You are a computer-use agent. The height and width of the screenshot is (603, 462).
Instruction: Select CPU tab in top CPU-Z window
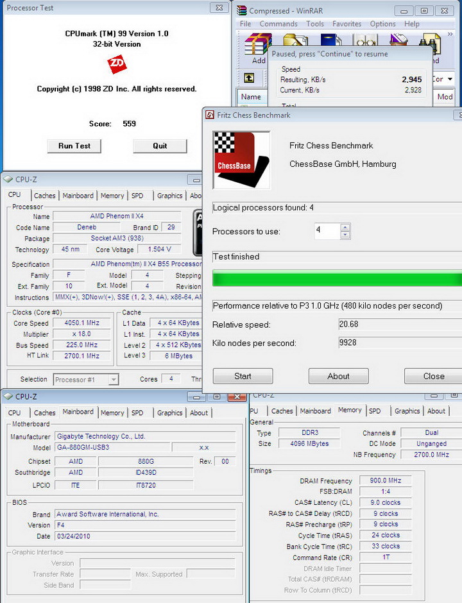[15, 194]
